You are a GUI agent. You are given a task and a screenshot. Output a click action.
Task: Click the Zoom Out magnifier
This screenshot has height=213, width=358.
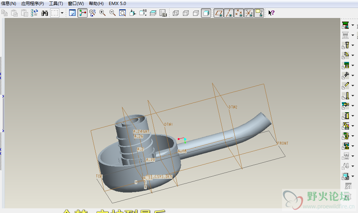[x=113, y=13]
